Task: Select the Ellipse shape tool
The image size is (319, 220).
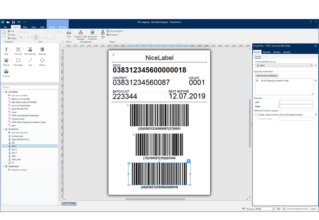Action: [42, 62]
